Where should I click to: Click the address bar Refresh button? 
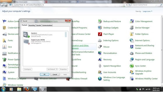[130, 5]
